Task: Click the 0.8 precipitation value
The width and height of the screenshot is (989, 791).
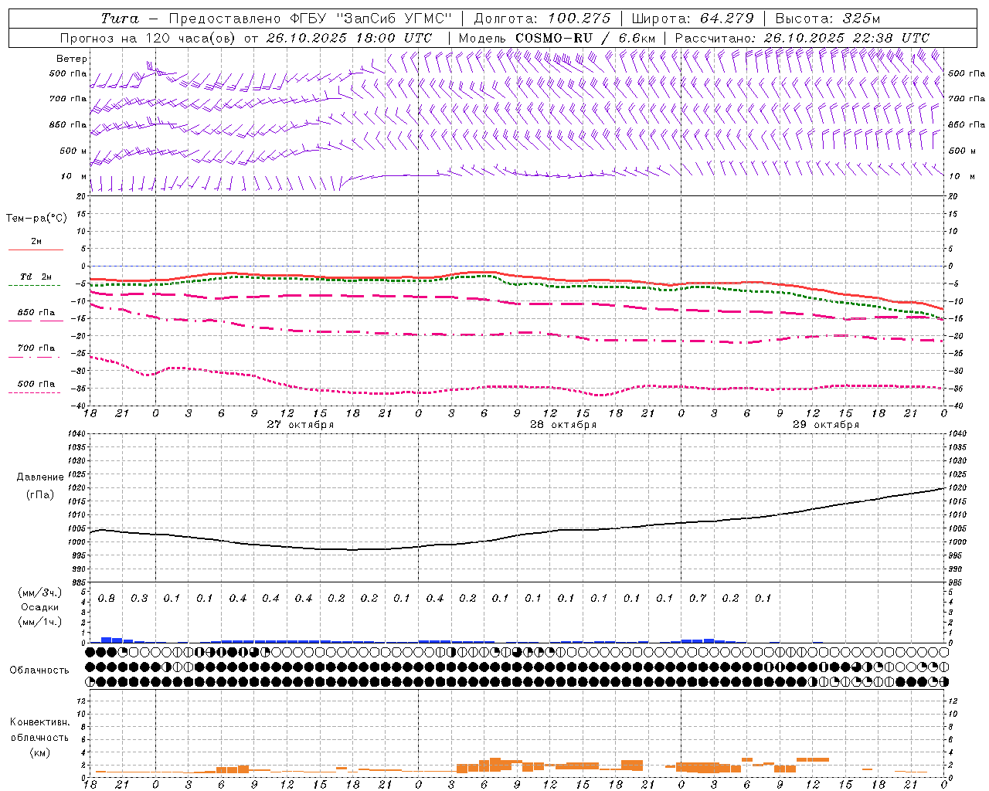Action: tap(107, 599)
